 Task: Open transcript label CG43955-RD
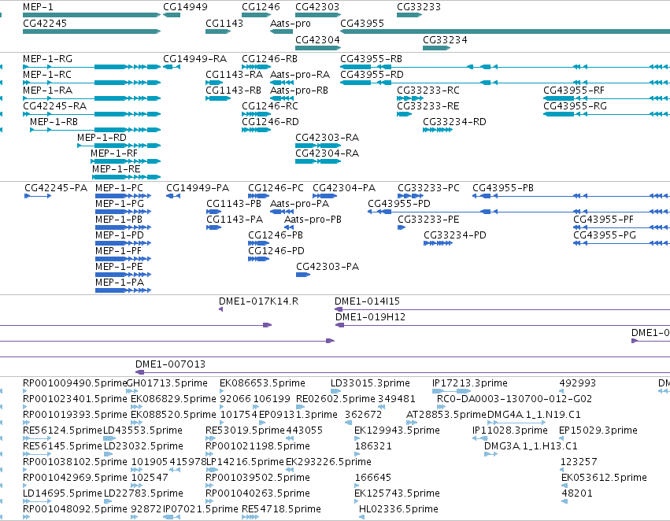372,74
